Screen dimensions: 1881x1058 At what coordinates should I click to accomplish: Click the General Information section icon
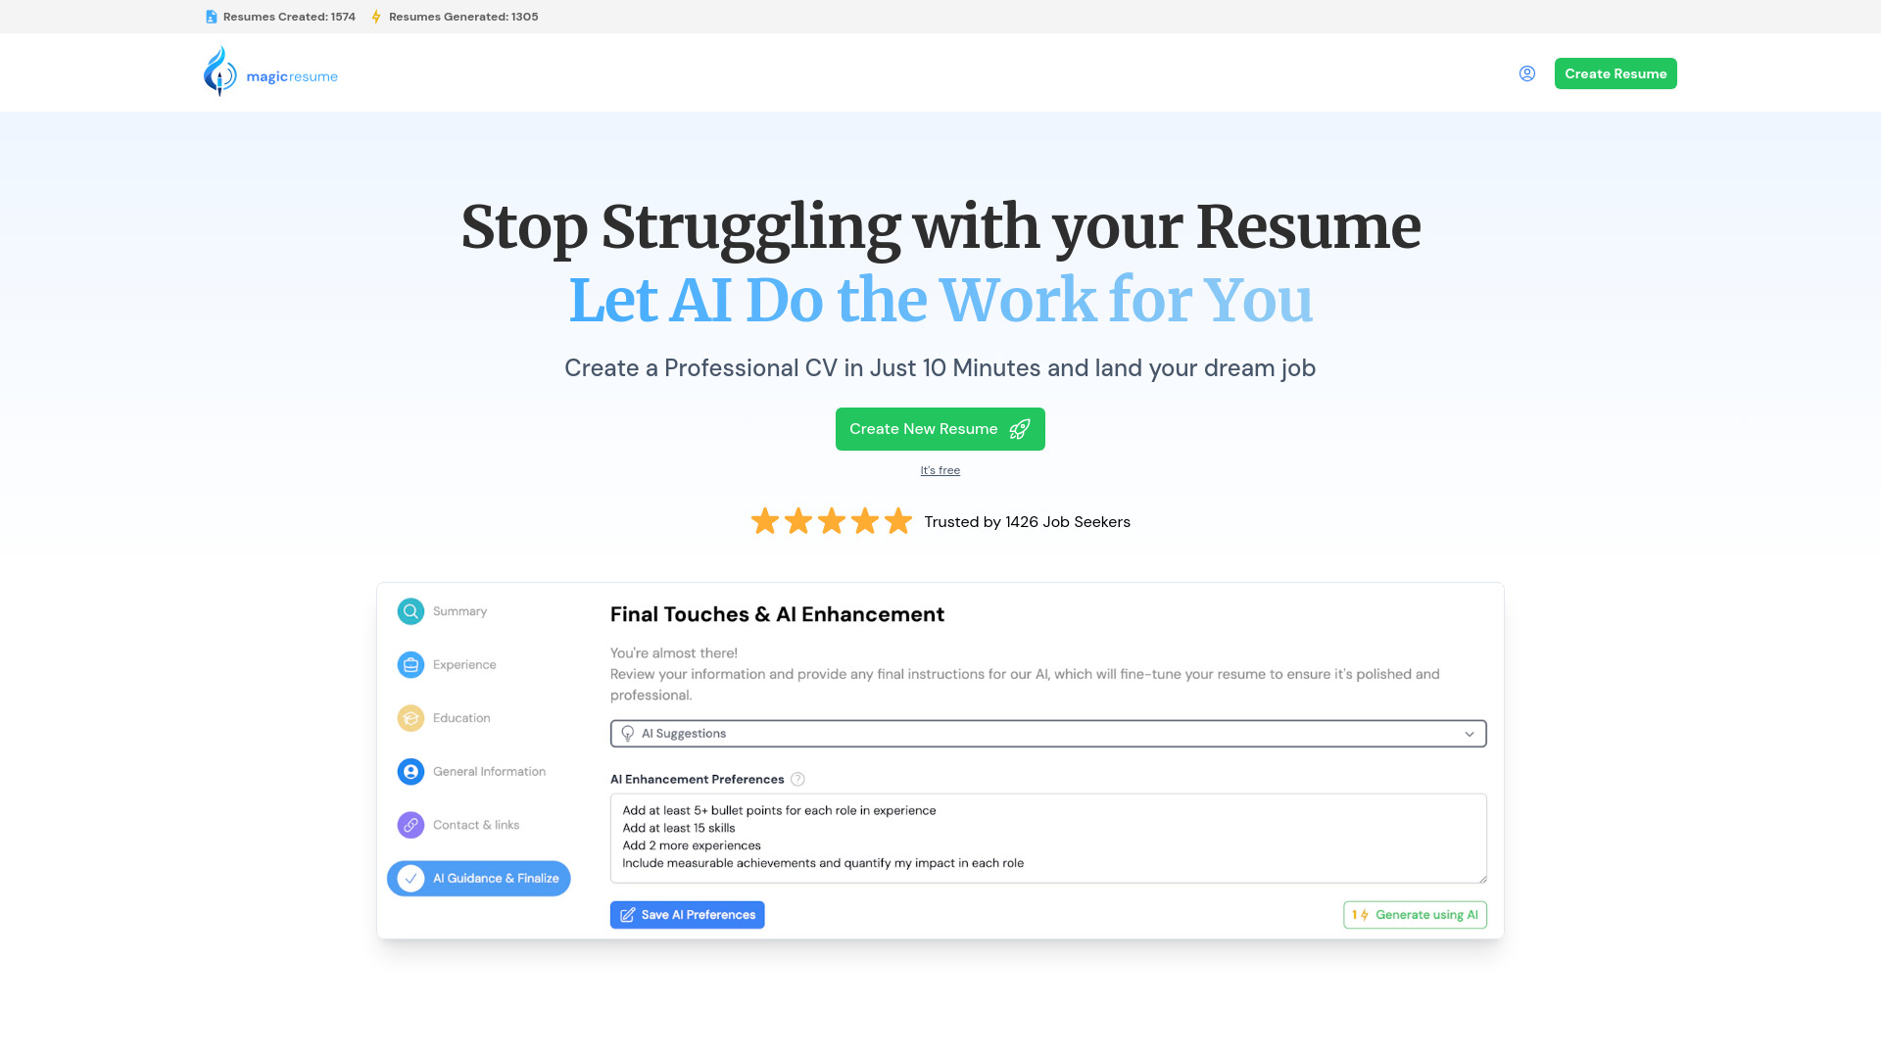410,770
